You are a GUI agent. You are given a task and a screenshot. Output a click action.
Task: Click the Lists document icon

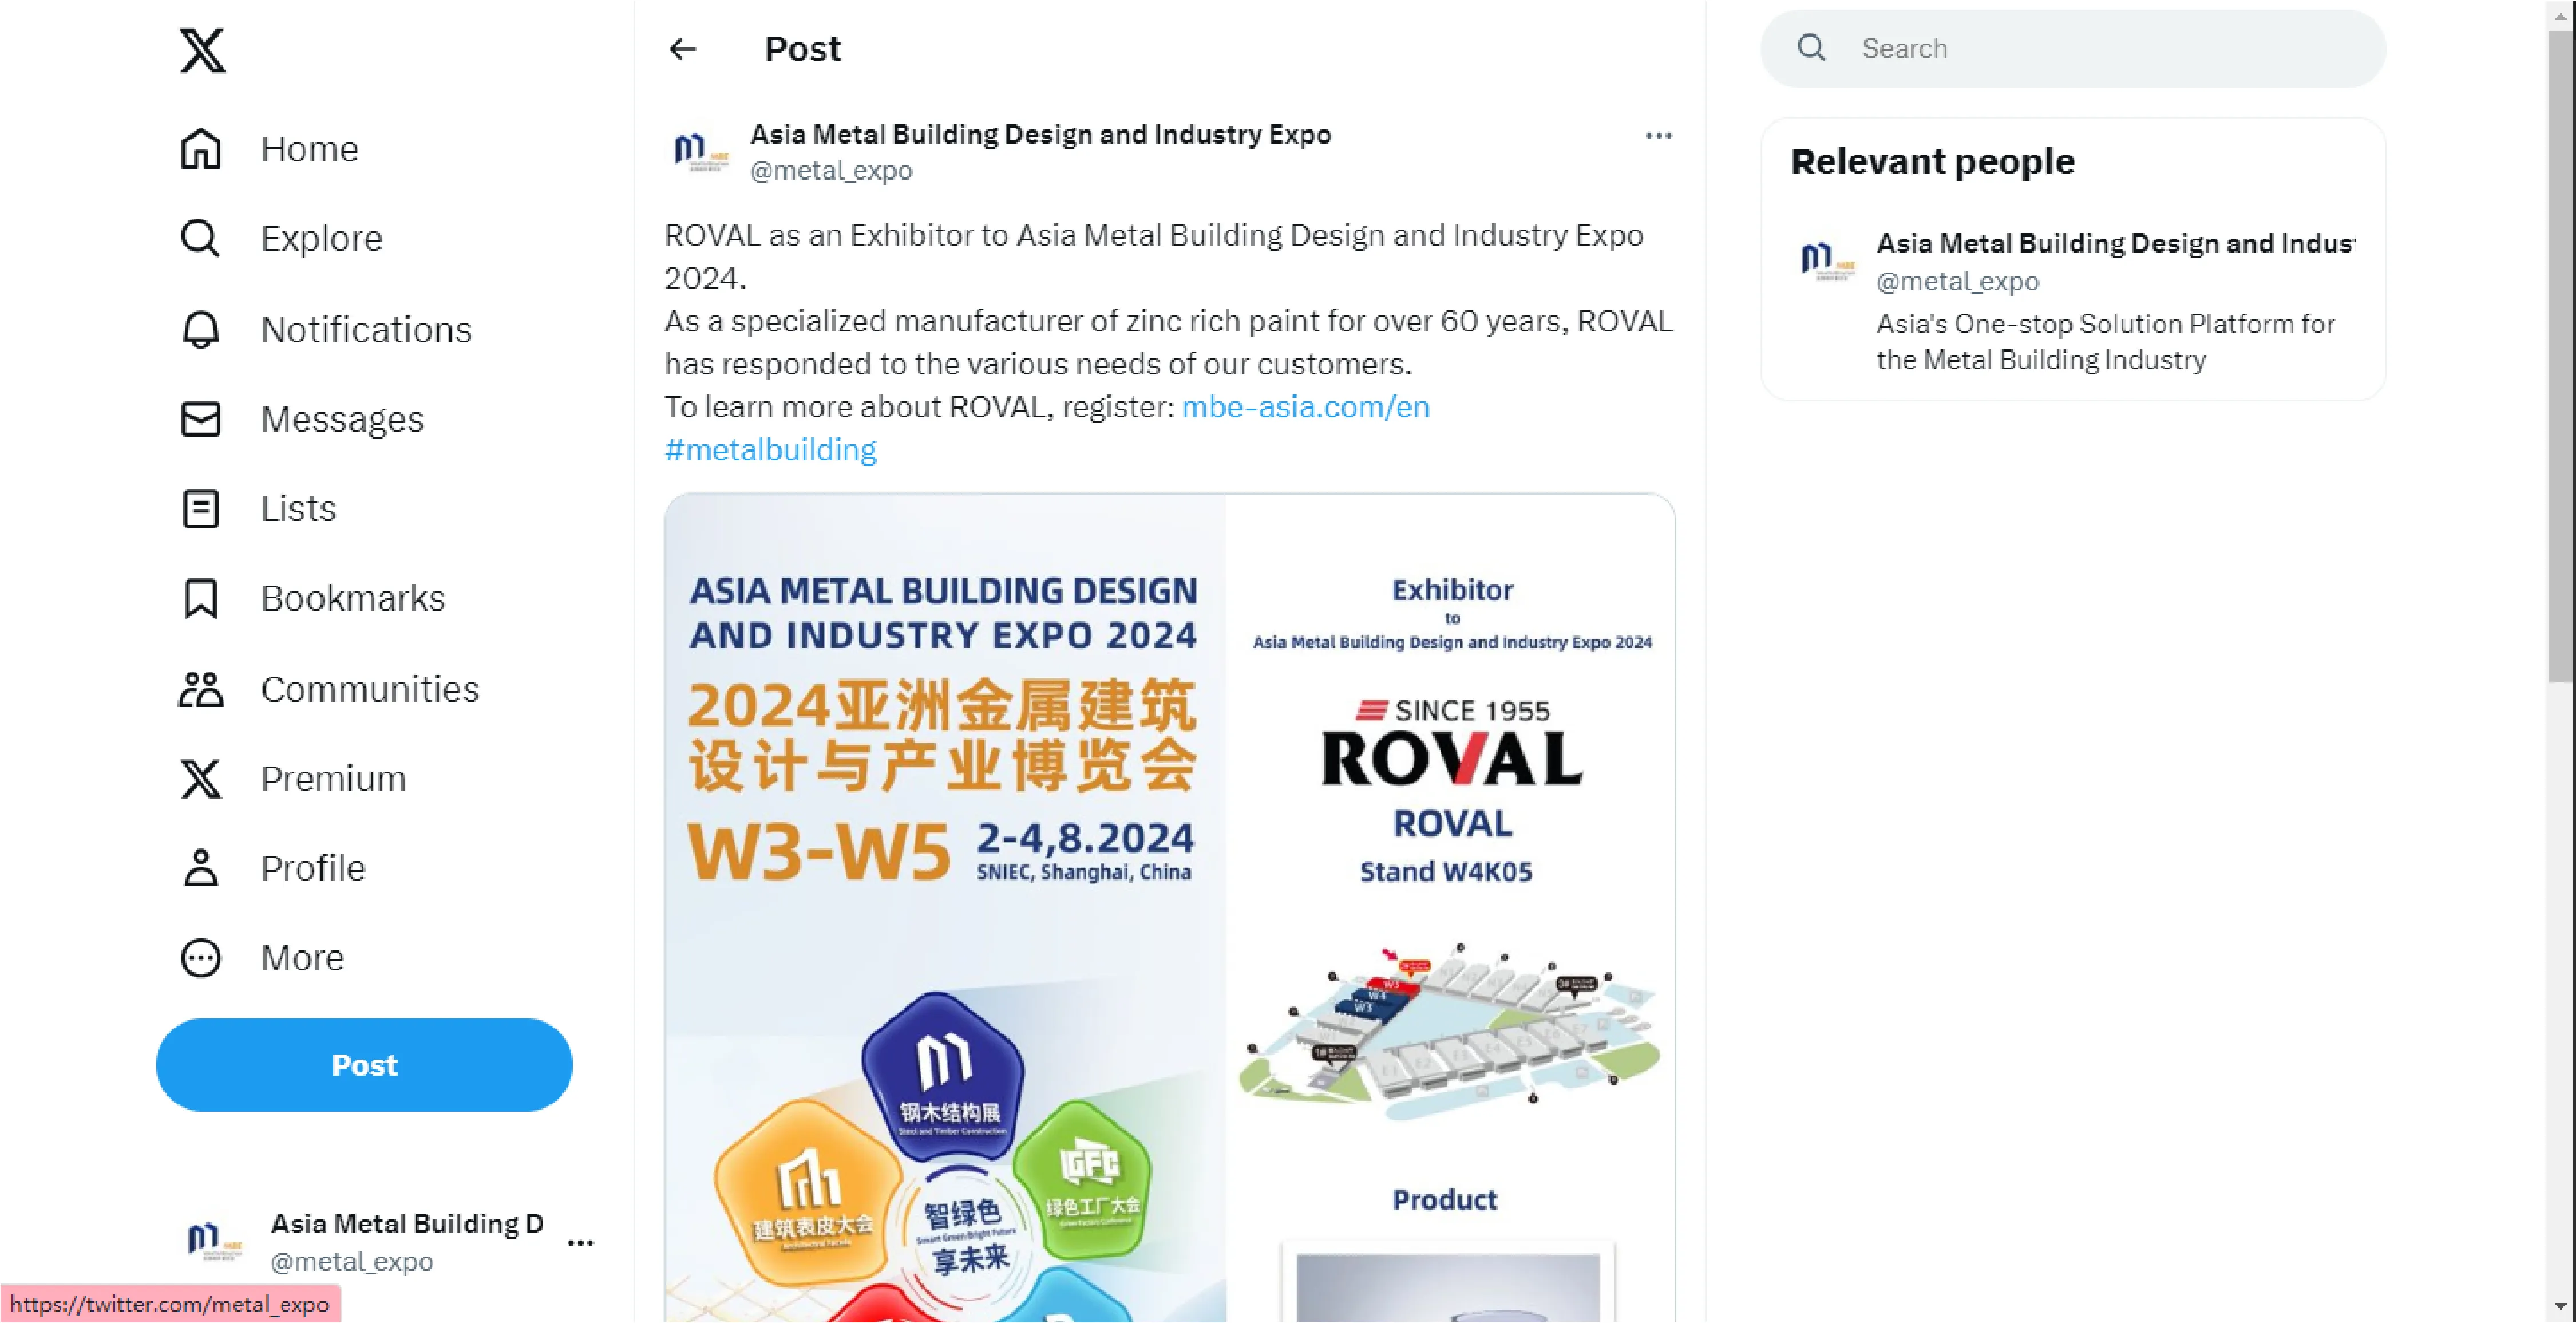click(201, 508)
